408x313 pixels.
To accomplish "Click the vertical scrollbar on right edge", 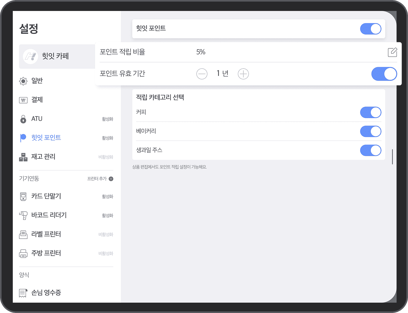I will (x=392, y=157).
